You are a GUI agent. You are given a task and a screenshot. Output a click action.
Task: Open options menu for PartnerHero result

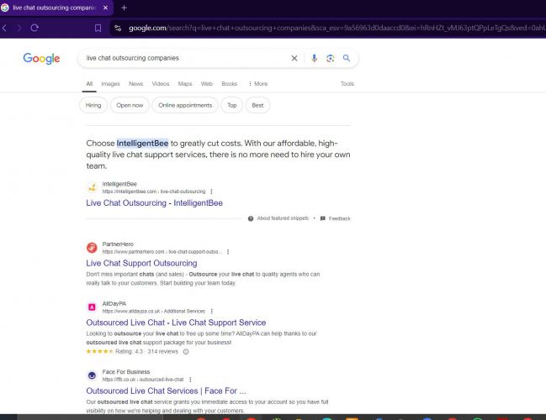[228, 252]
